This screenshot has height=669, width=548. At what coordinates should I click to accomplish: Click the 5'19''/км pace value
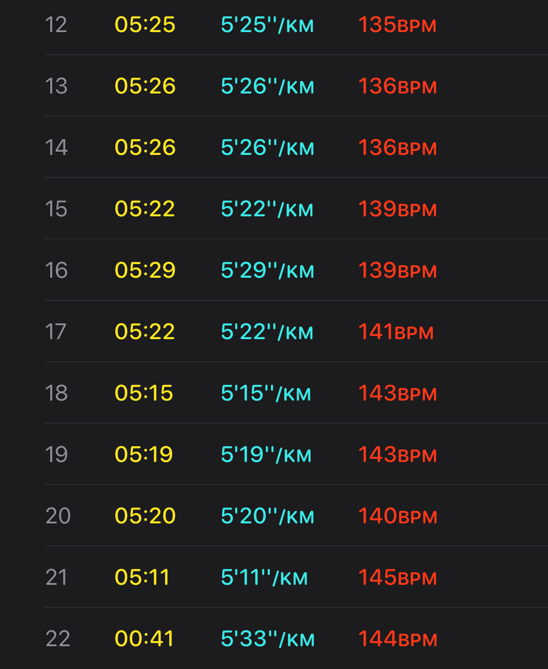tap(266, 455)
